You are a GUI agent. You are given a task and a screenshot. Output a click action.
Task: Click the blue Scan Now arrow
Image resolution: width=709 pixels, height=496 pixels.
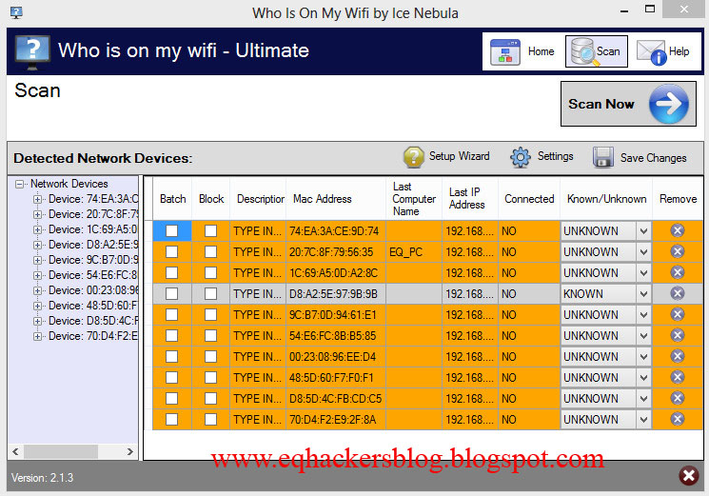669,104
